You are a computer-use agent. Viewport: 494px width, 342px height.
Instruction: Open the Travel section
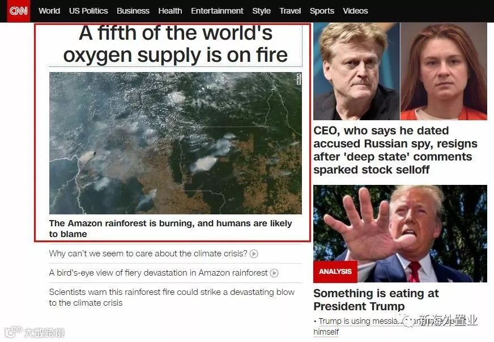[x=290, y=11]
